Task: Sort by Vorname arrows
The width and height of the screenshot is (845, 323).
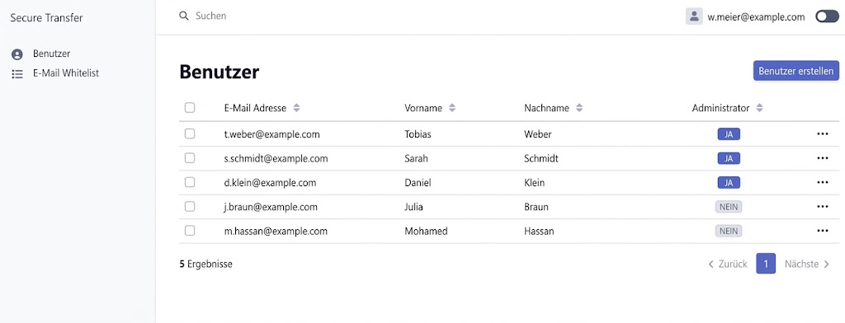Action: pyautogui.click(x=452, y=108)
